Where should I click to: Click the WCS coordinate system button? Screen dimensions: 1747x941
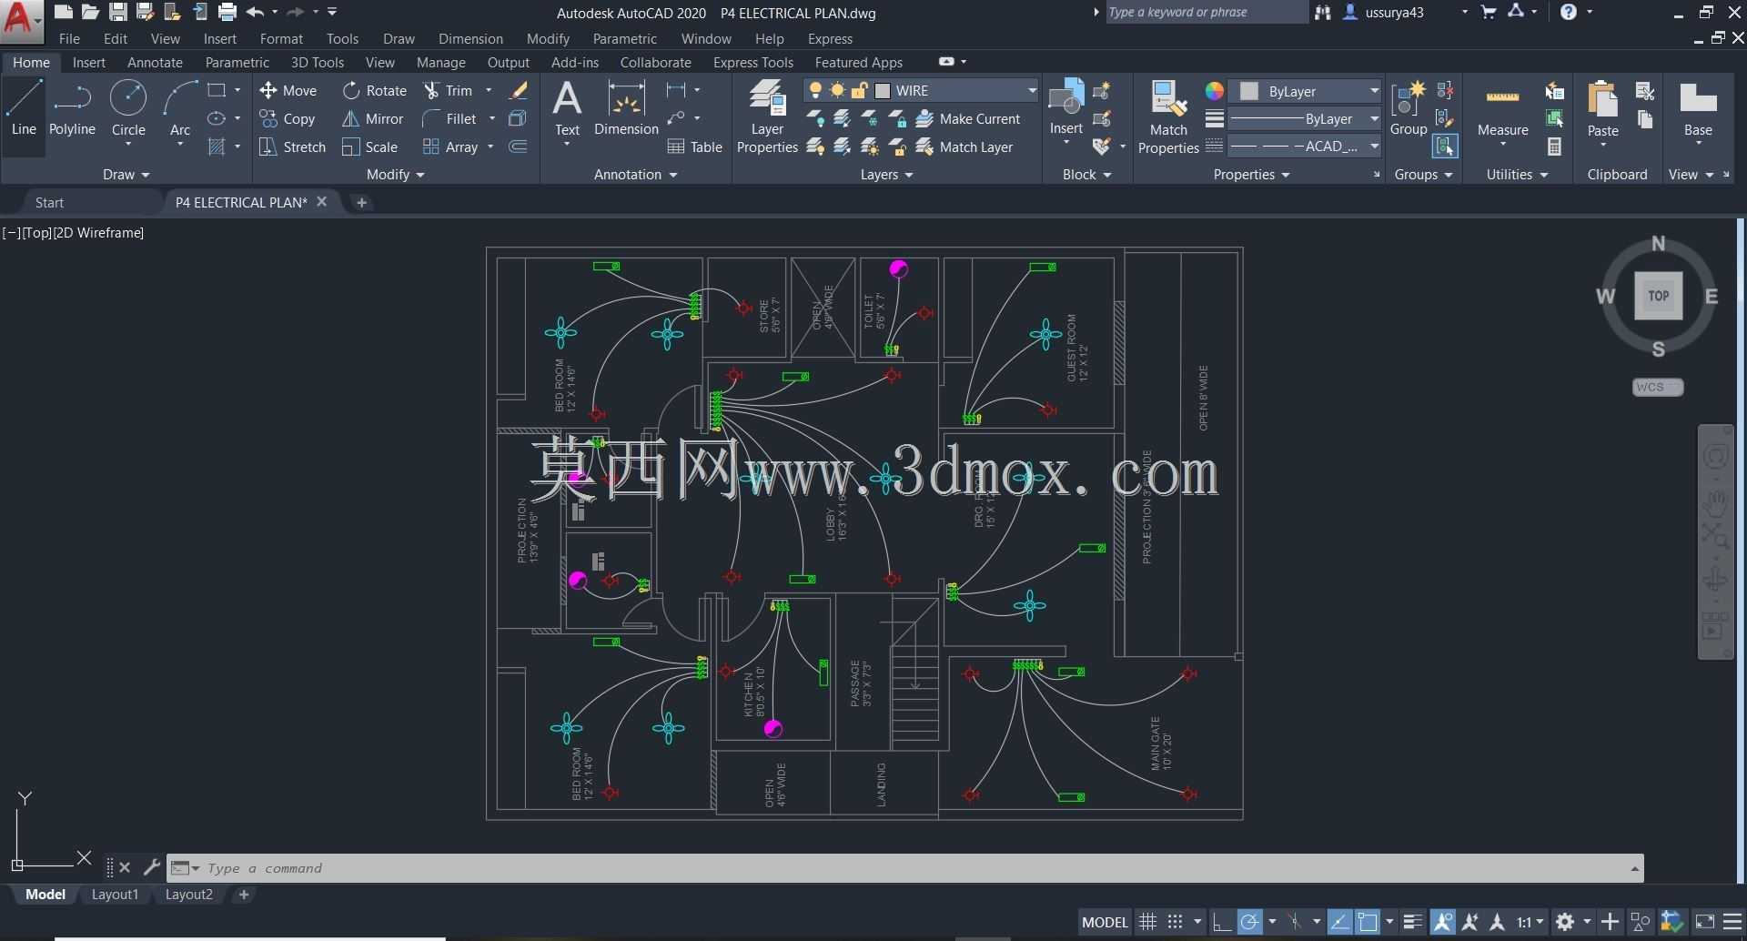pos(1657,387)
